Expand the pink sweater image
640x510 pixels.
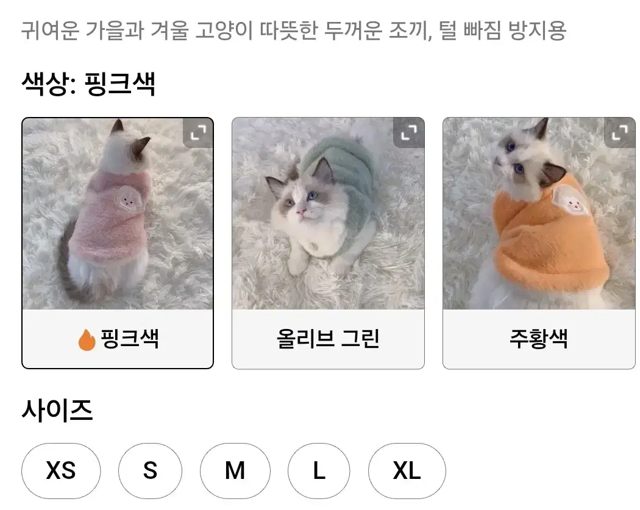[x=198, y=133]
